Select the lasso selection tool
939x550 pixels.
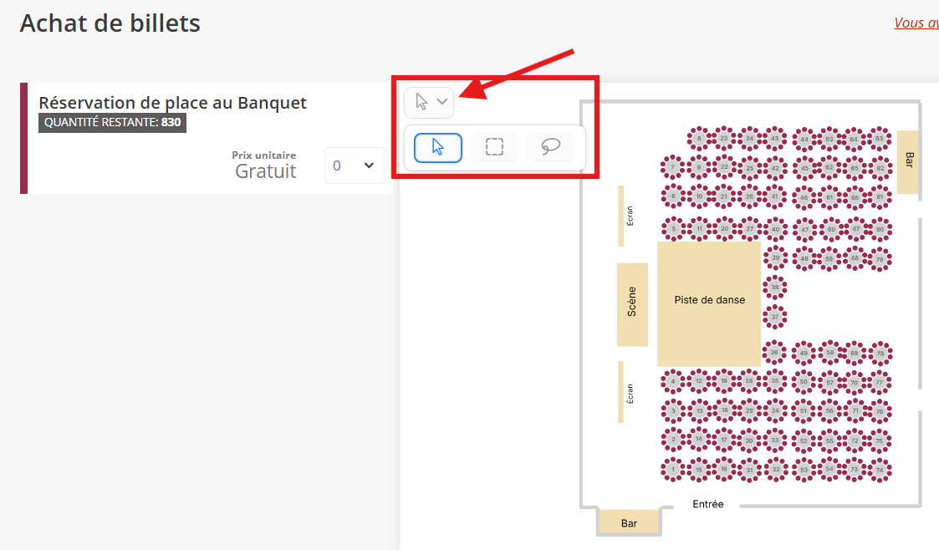coord(550,147)
